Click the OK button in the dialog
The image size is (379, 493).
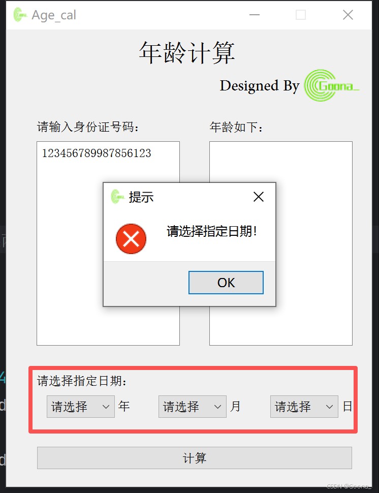[226, 283]
